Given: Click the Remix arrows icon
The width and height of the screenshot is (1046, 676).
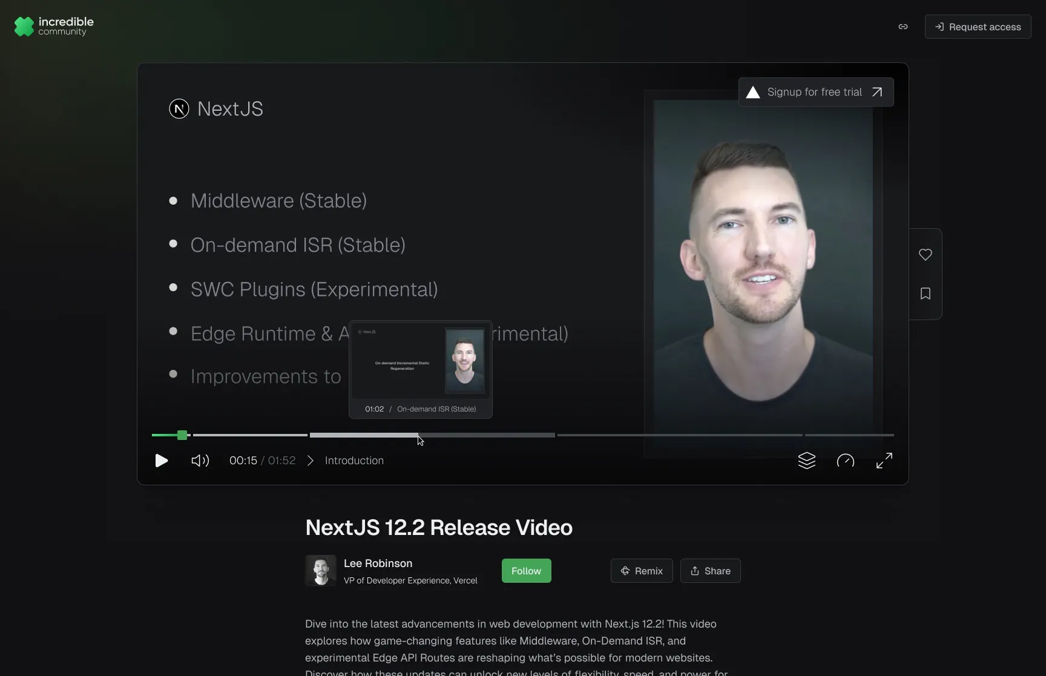Looking at the screenshot, I should pyautogui.click(x=626, y=571).
